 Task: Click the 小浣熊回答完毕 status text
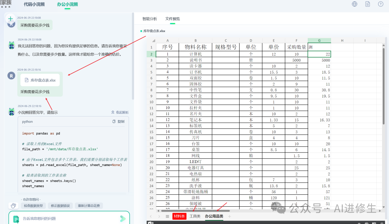(x=38, y=113)
